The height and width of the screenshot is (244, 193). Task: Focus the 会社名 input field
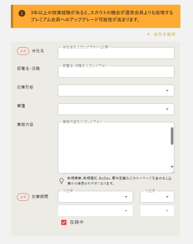[116, 53]
